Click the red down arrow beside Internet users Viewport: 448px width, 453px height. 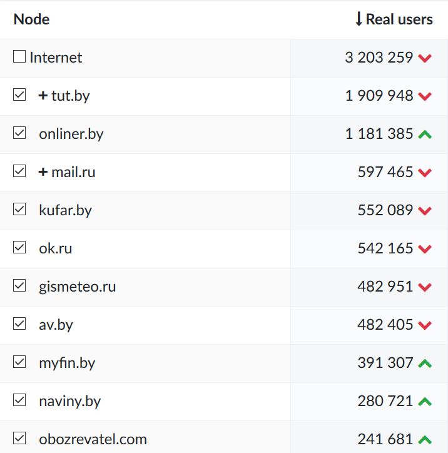425,58
